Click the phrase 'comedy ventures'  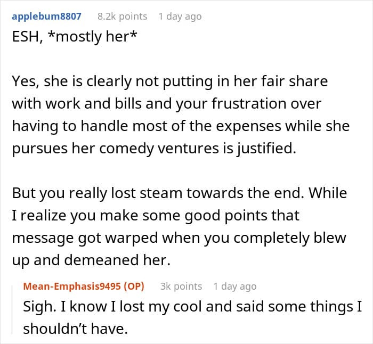pos(159,148)
